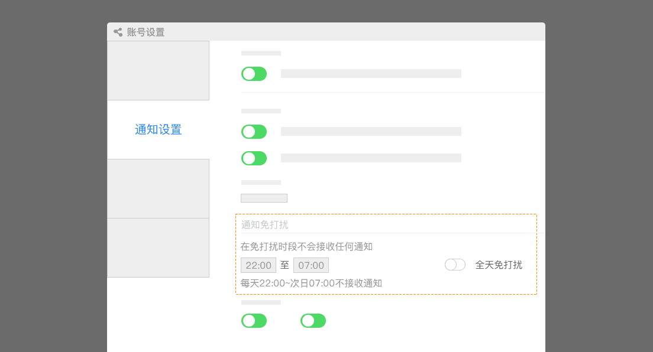Select the blank sidebar item above 通知设置
Image resolution: width=653 pixels, height=352 pixels.
(x=159, y=70)
